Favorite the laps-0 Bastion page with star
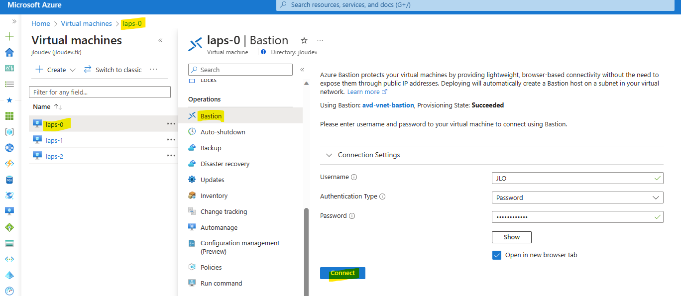Image resolution: width=681 pixels, height=296 pixels. (304, 40)
